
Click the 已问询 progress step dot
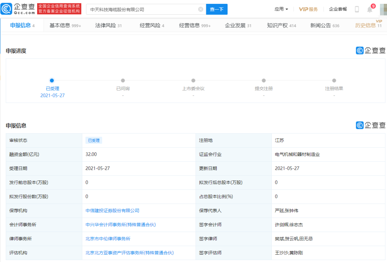[123, 80]
